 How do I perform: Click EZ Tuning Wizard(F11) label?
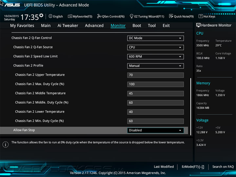click(x=149, y=16)
